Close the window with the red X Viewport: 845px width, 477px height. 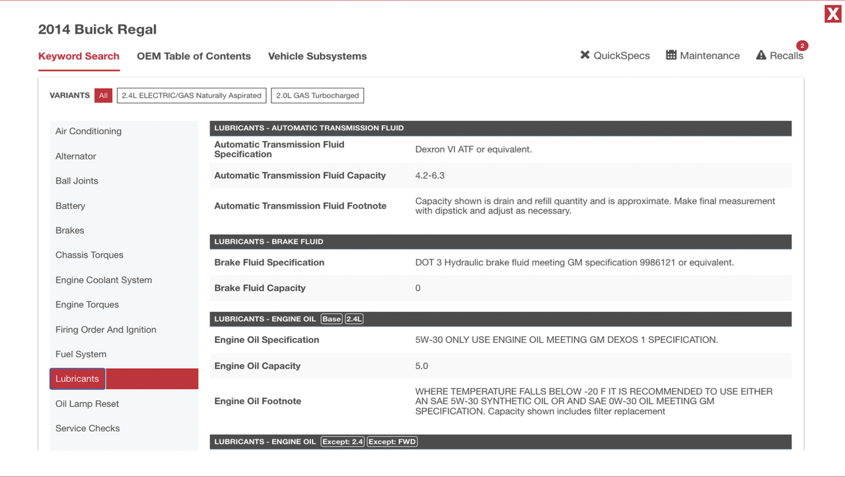(832, 13)
